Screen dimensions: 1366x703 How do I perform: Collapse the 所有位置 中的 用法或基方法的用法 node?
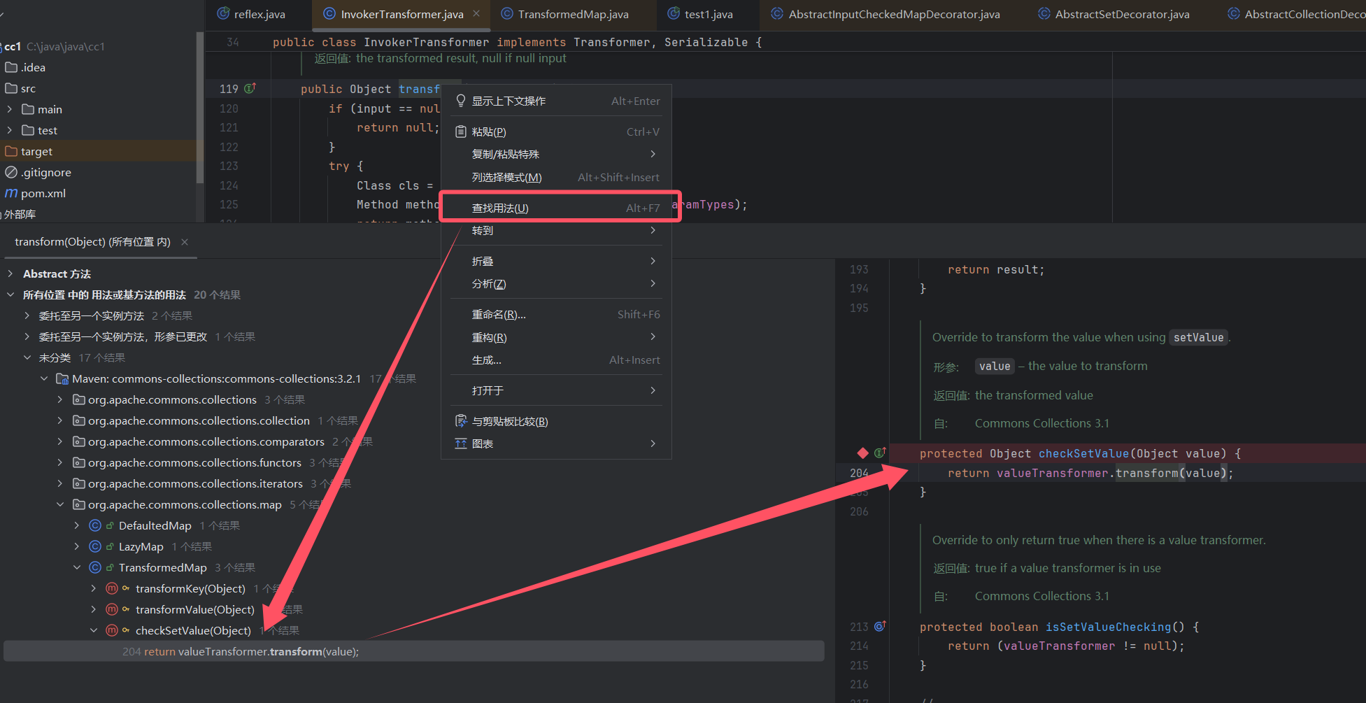[10, 294]
